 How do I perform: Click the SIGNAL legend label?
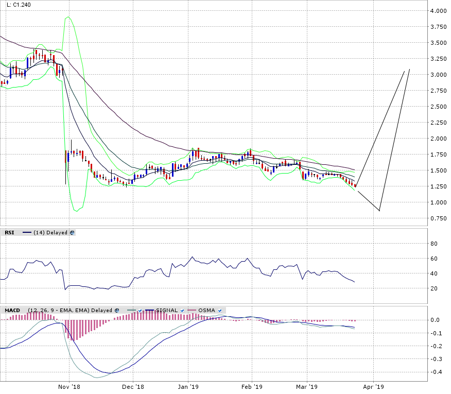click(x=166, y=311)
